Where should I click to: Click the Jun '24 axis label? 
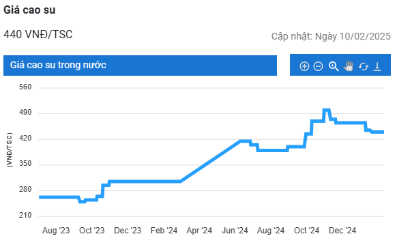(235, 231)
